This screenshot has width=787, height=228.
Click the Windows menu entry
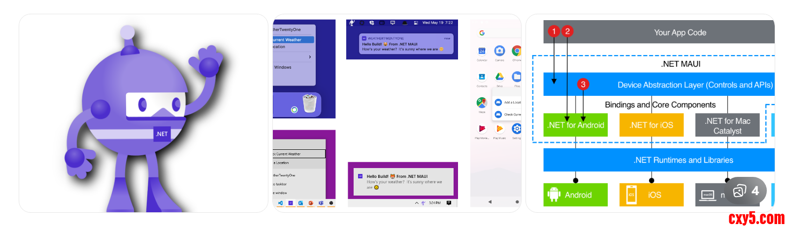click(x=283, y=67)
